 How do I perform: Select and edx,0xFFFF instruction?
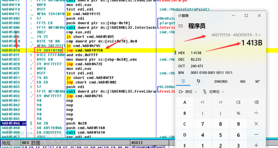[82, 55]
